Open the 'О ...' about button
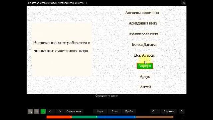Viewport: 213px width, 120px height. (x=155, y=111)
